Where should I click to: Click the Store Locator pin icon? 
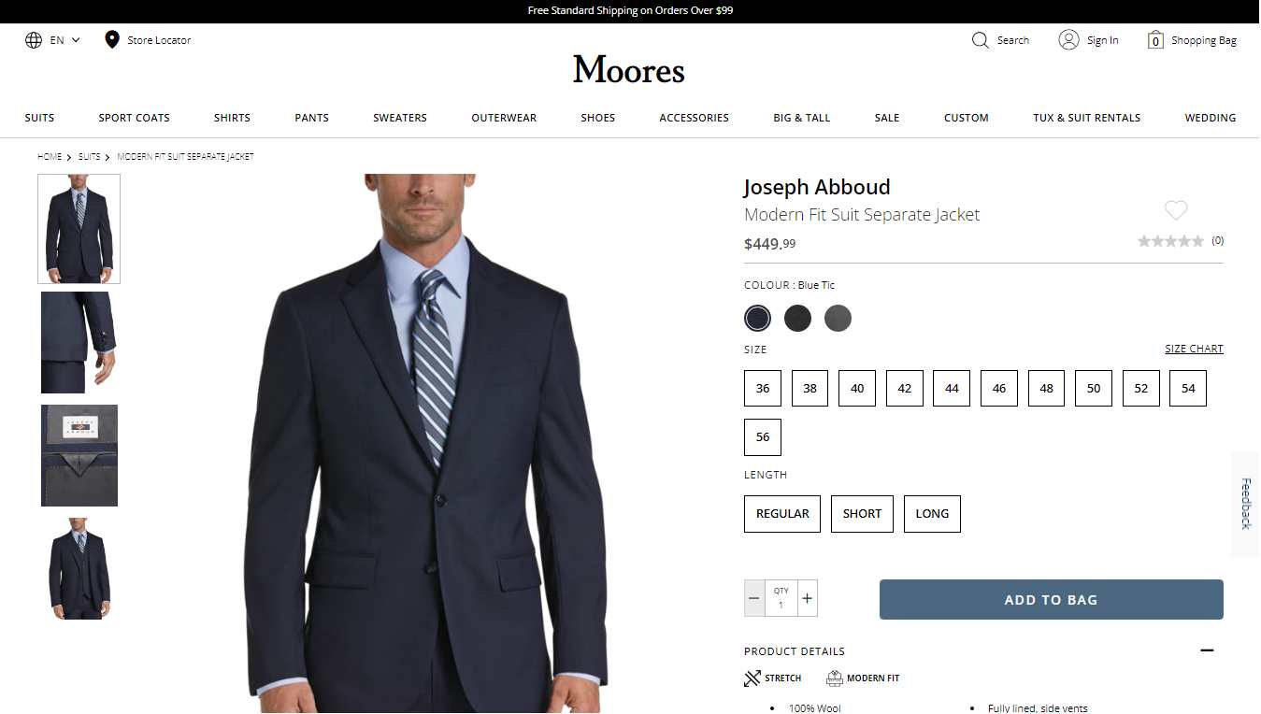[x=112, y=39]
